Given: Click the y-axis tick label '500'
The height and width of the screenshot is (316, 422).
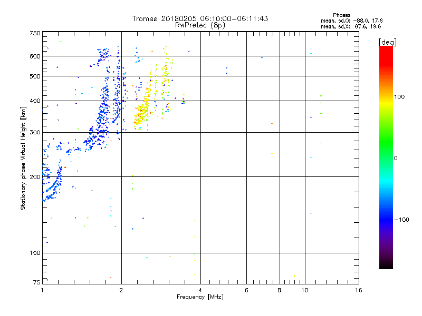Looking at the screenshot, I should 35,76.
